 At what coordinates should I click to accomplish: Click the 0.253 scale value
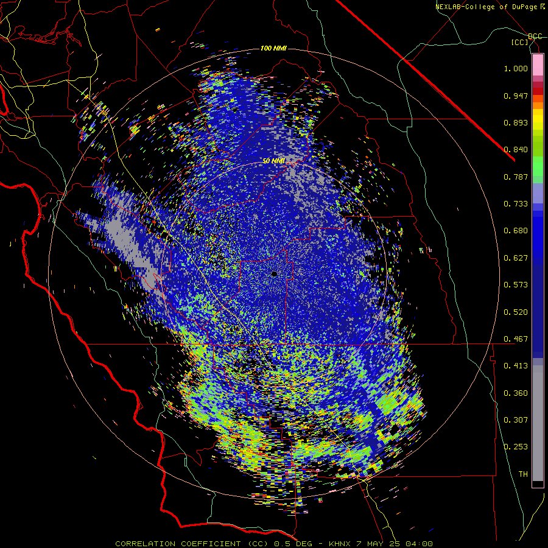516,447
